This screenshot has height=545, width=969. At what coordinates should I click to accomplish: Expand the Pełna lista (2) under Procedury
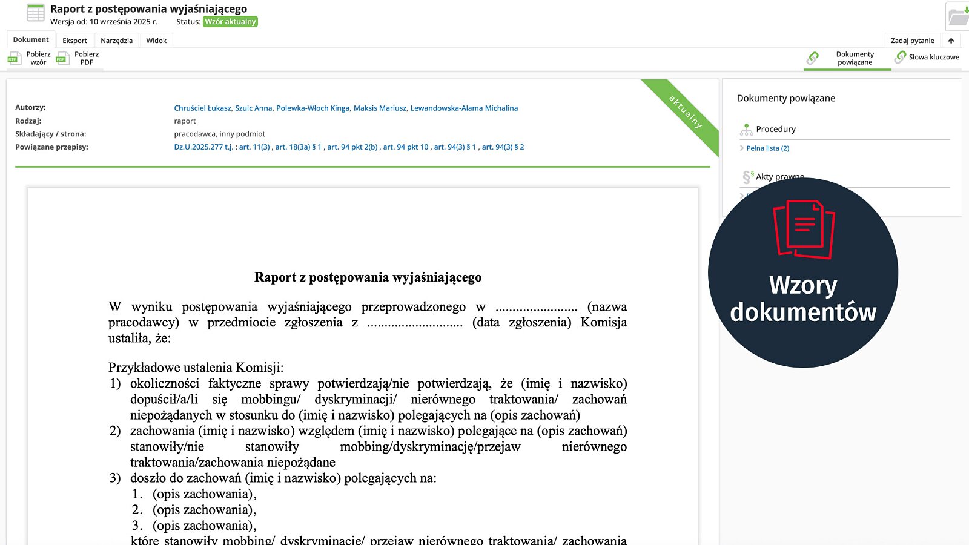[x=767, y=148]
